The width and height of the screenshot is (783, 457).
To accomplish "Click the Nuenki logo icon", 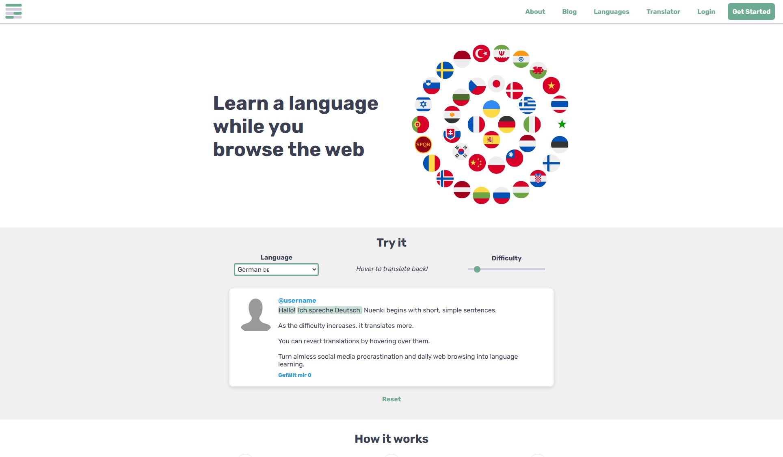I will (x=13, y=11).
